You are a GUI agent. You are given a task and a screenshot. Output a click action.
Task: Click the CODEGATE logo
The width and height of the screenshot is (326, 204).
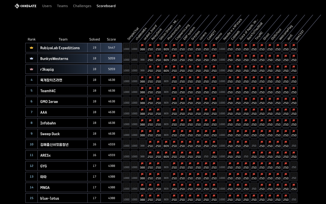point(26,6)
